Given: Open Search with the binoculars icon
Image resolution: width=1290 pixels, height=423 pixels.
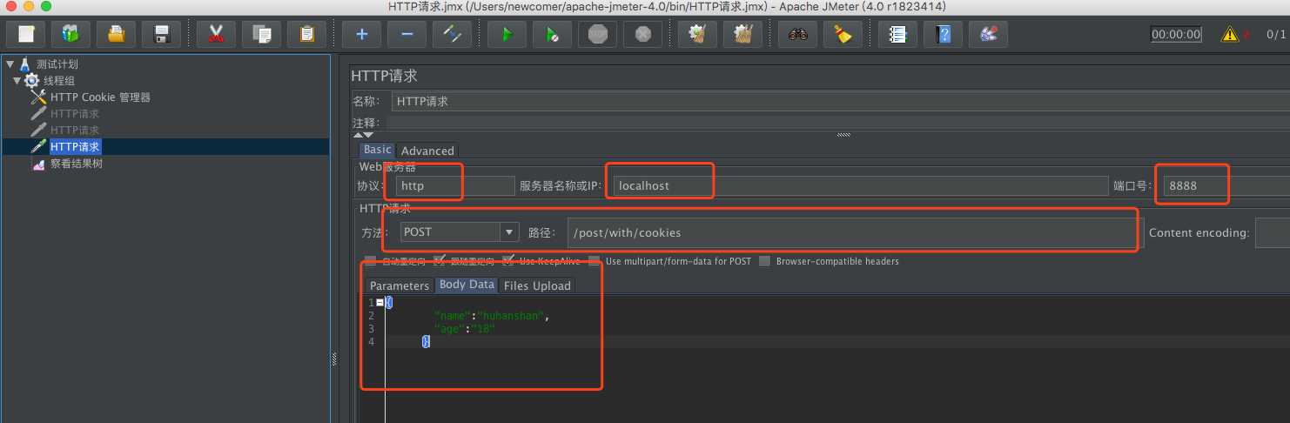Looking at the screenshot, I should click(797, 34).
